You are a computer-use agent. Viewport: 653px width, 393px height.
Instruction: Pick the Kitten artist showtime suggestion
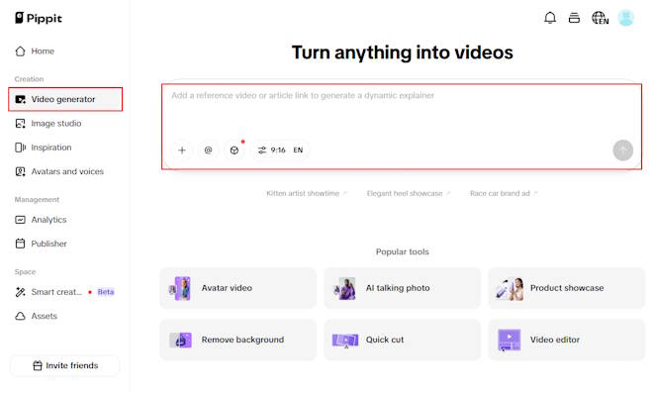click(x=307, y=193)
